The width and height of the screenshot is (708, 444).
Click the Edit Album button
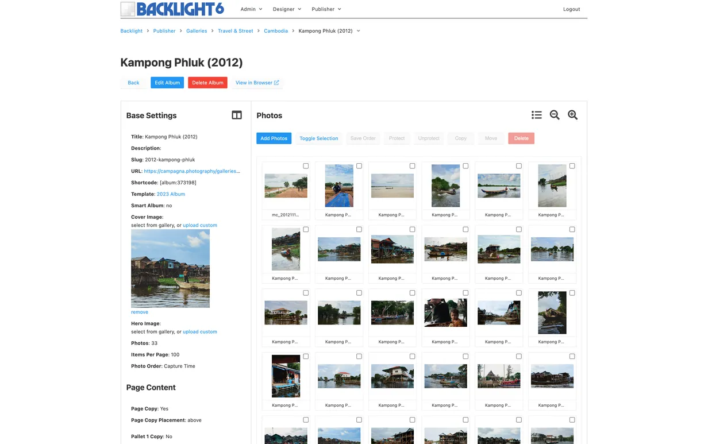[167, 83]
